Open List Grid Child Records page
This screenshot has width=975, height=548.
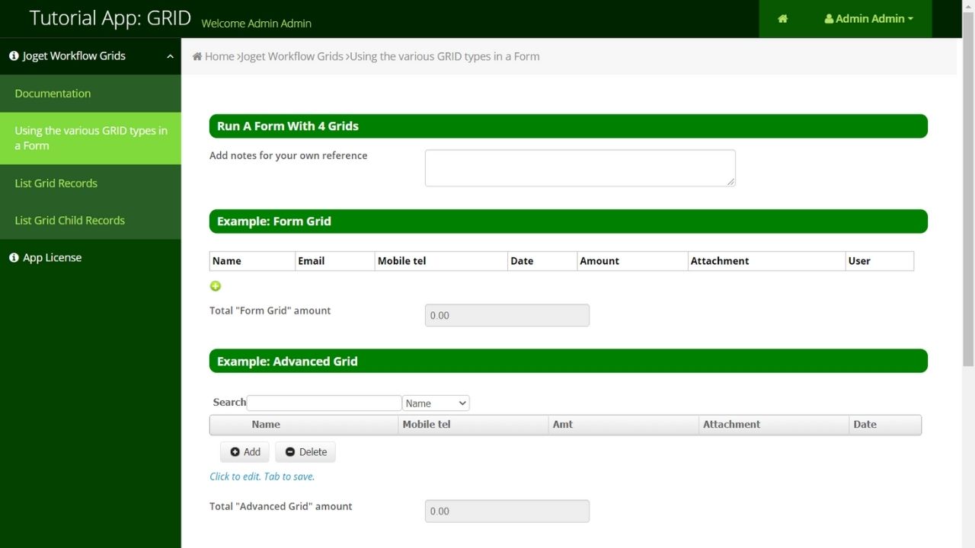point(70,221)
